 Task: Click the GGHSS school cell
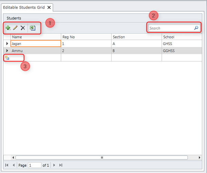coord(182,51)
